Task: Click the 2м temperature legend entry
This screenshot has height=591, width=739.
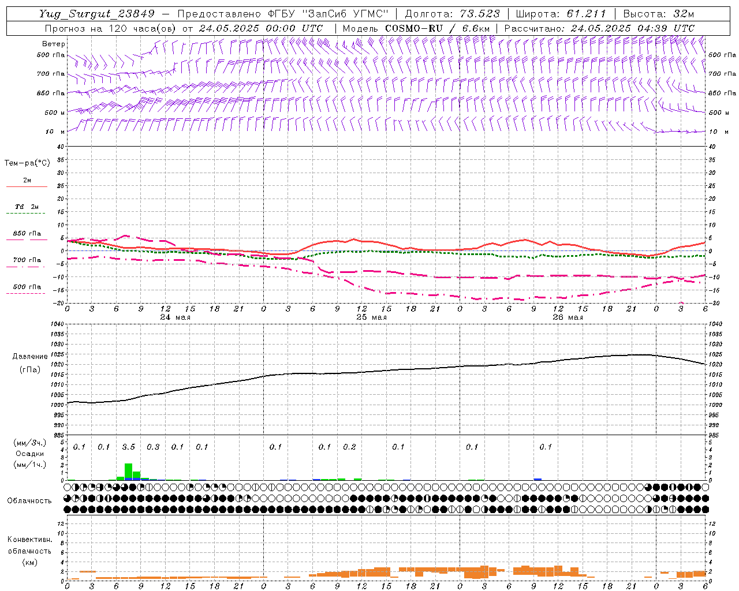Action: [27, 181]
